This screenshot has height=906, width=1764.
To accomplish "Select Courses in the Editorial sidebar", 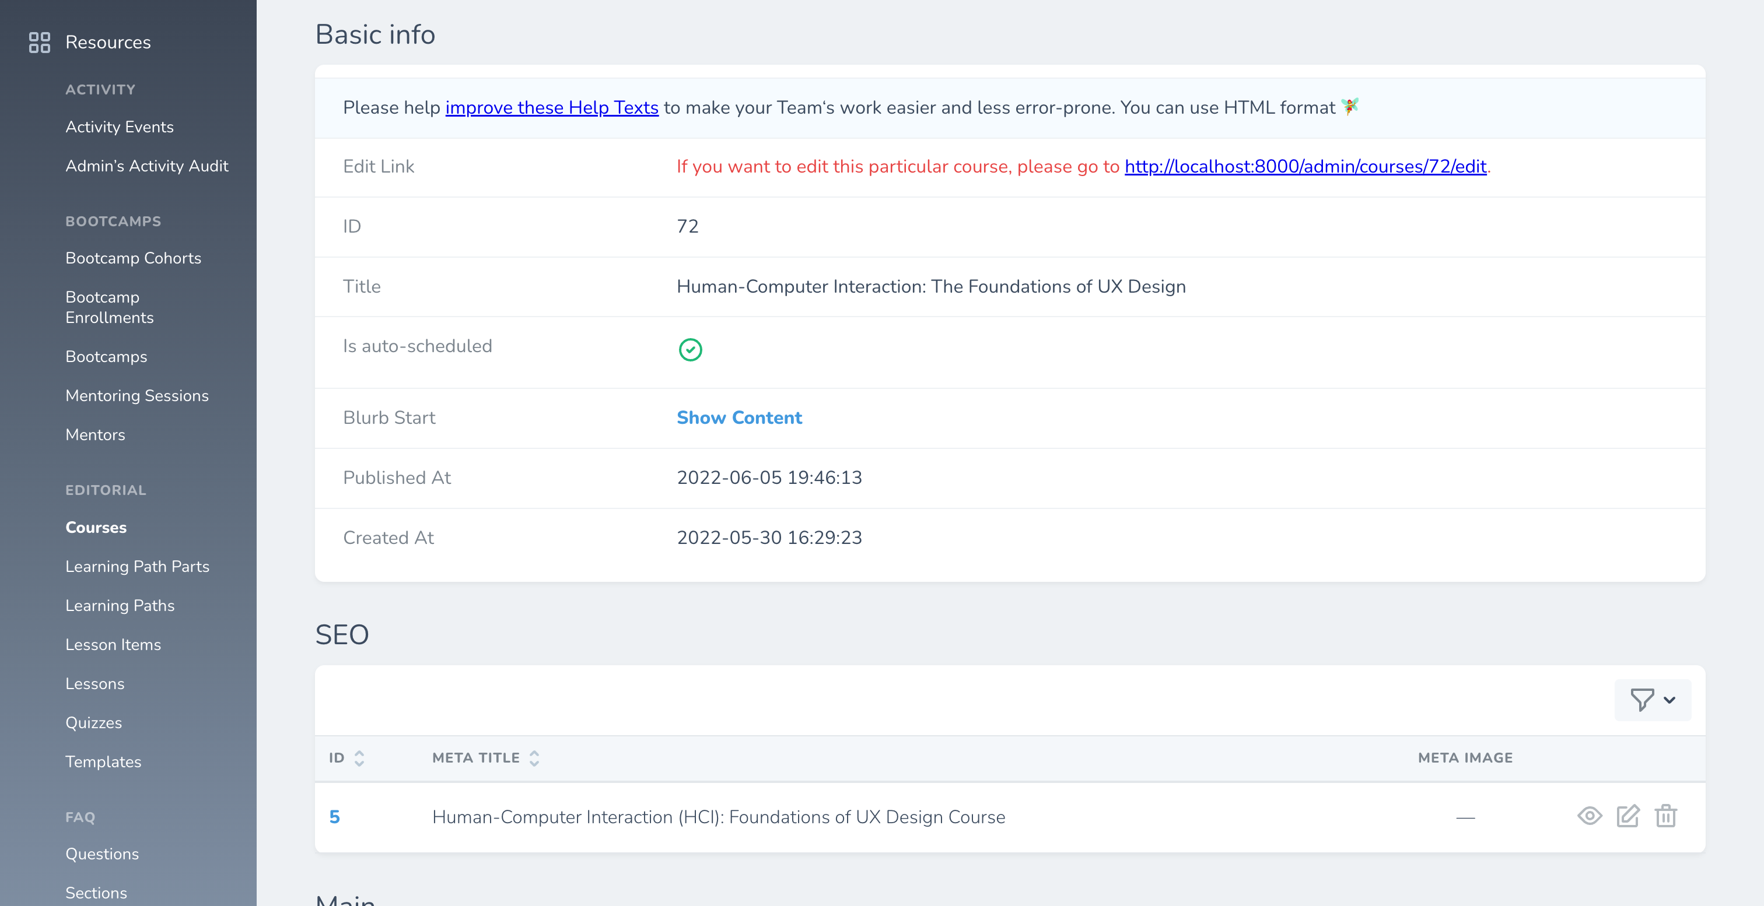I will (96, 527).
